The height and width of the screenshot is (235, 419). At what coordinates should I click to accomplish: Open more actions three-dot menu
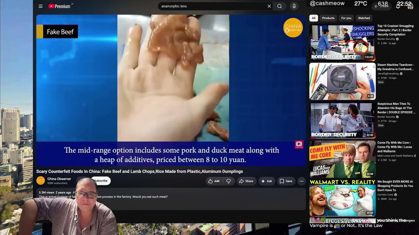coord(301,181)
